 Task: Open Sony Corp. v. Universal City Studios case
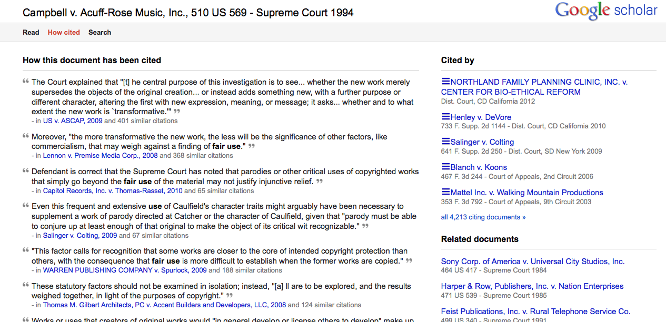(532, 261)
